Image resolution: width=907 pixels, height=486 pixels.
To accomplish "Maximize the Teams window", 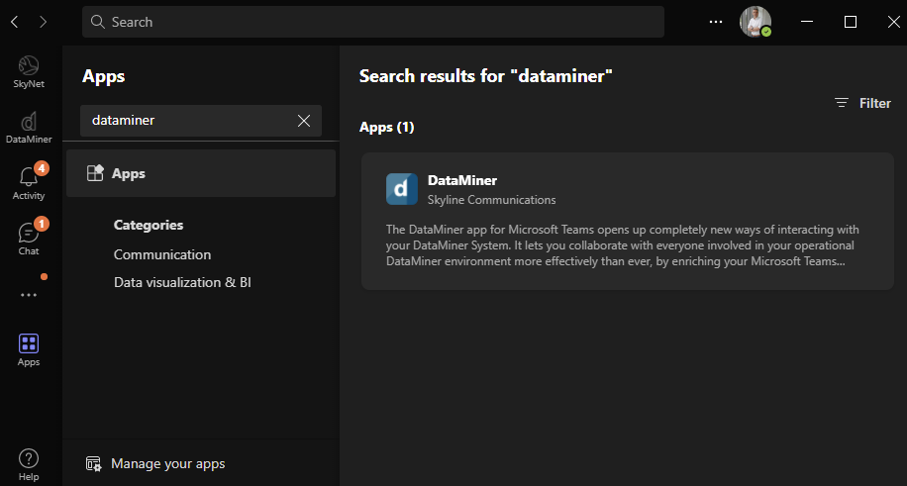I will [851, 22].
